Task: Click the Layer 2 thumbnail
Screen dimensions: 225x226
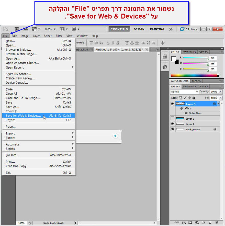Action: pos(180,118)
